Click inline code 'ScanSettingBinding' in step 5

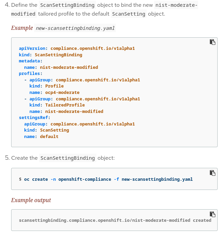coord(68,158)
